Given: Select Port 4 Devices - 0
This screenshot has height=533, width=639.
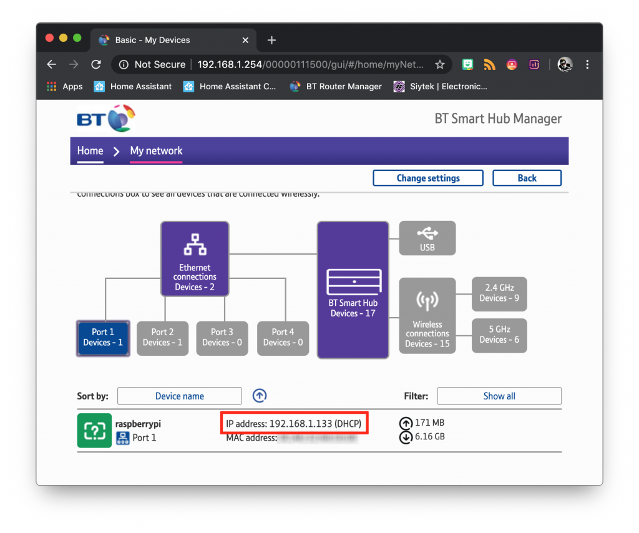Looking at the screenshot, I should tap(283, 338).
